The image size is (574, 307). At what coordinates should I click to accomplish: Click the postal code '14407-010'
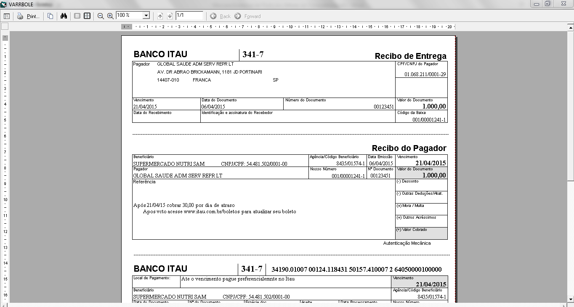168,80
